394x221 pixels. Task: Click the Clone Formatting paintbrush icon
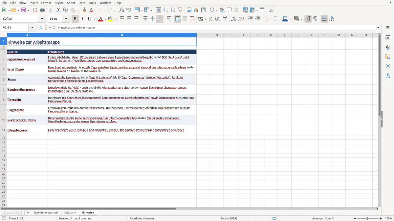point(84,10)
